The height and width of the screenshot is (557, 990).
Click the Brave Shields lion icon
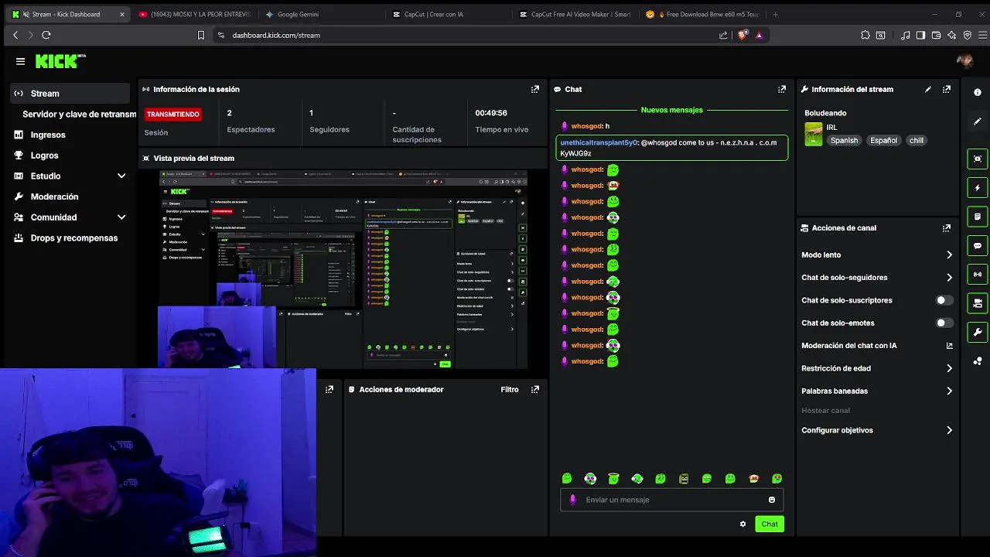pos(744,35)
